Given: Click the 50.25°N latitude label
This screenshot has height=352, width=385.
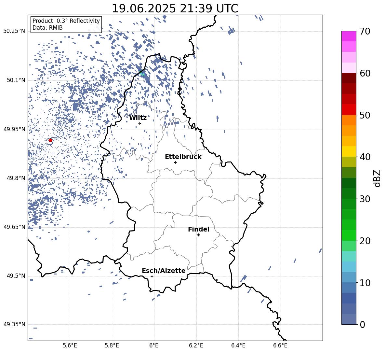Looking at the screenshot, I should pyautogui.click(x=14, y=31).
